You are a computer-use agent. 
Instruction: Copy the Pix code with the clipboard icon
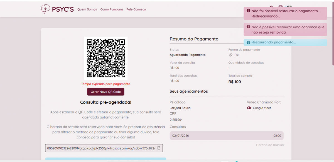click(159, 148)
